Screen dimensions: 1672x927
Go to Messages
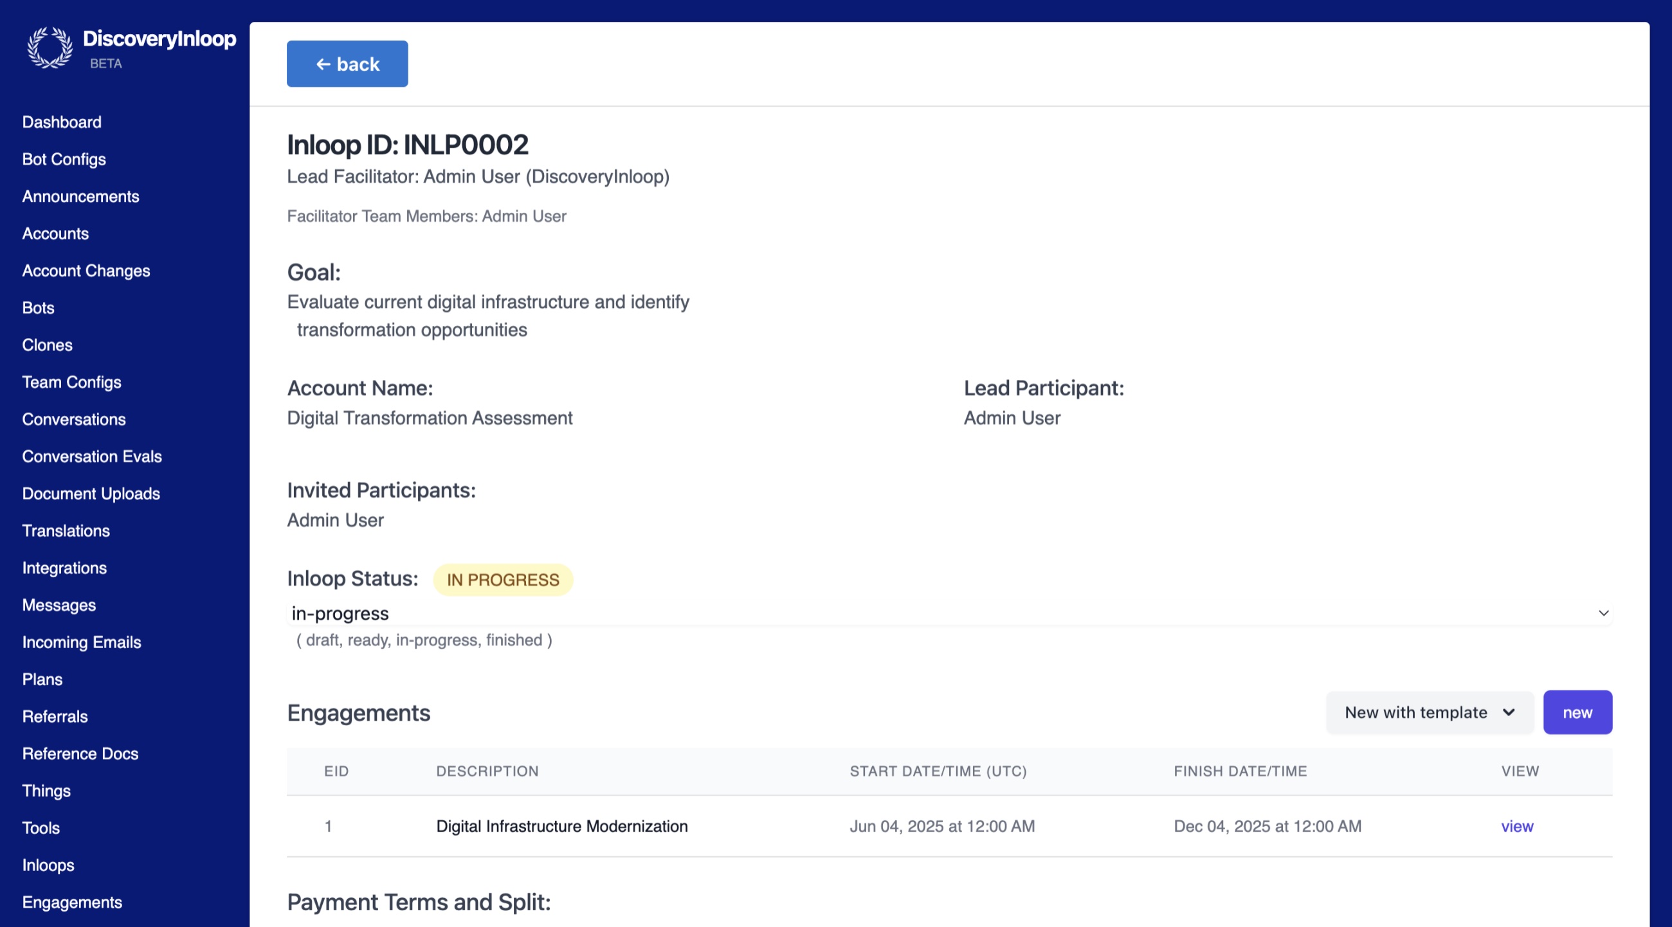tap(59, 604)
